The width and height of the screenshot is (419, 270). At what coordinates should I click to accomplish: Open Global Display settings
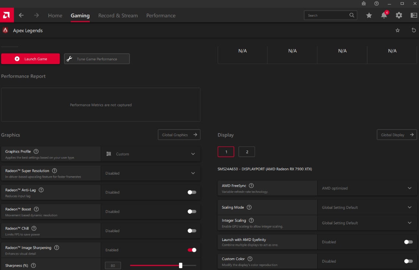397,135
